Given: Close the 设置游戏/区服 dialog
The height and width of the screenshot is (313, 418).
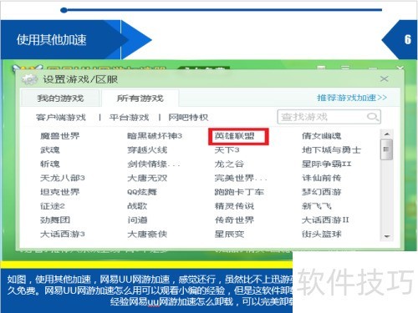Looking at the screenshot, I should tap(384, 79).
